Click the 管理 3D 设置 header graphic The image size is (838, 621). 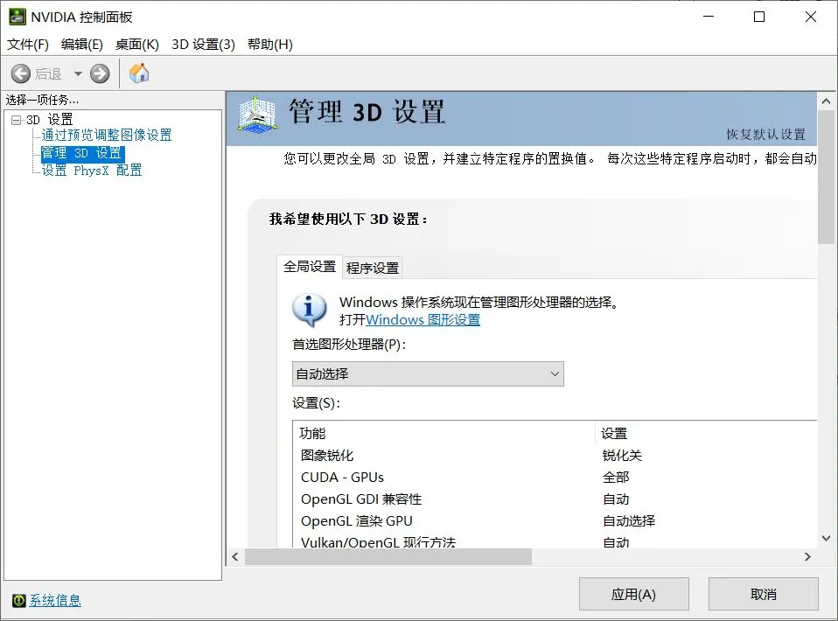pos(257,115)
